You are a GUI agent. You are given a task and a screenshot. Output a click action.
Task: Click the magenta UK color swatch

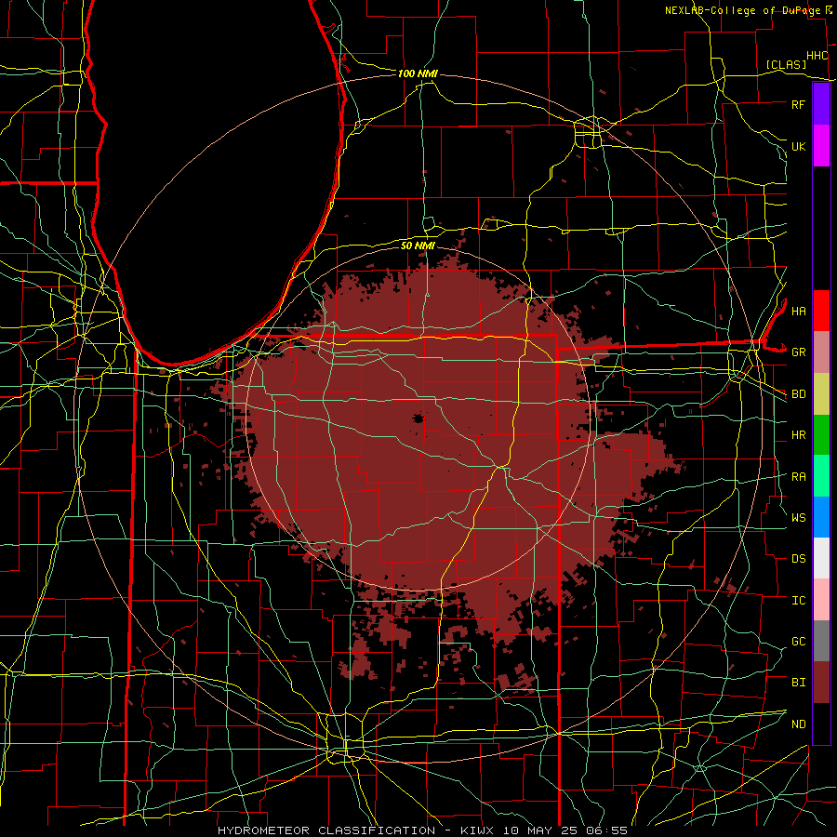[x=821, y=146]
